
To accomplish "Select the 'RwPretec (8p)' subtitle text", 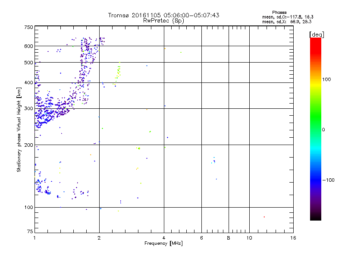I will (163, 21).
